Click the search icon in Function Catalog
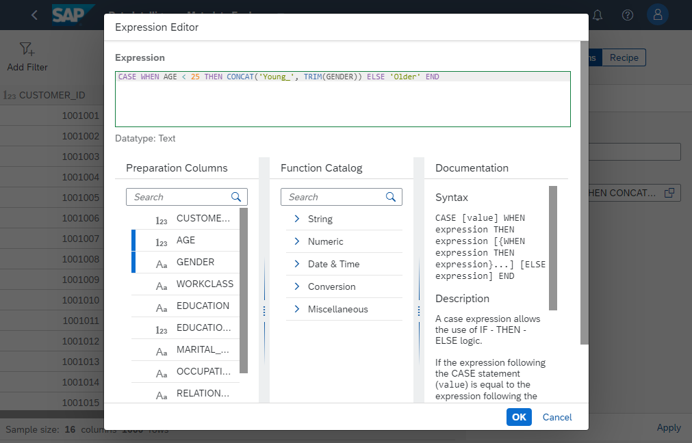Screen dimensions: 692x443 (391, 197)
